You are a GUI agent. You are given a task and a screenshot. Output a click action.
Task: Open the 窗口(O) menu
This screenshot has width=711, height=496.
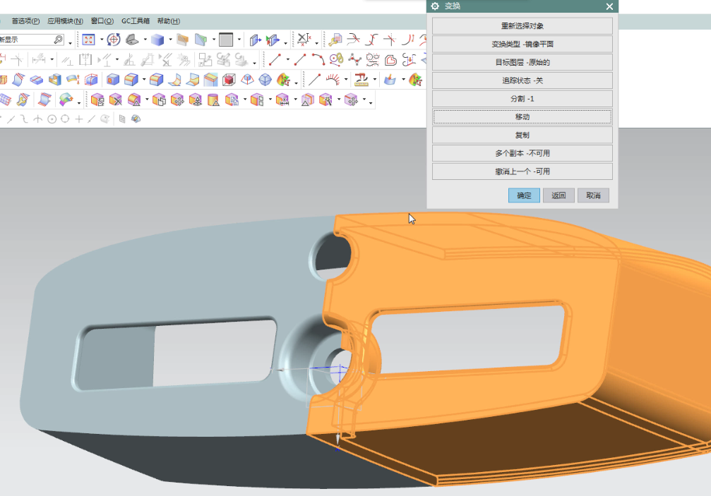[102, 21]
